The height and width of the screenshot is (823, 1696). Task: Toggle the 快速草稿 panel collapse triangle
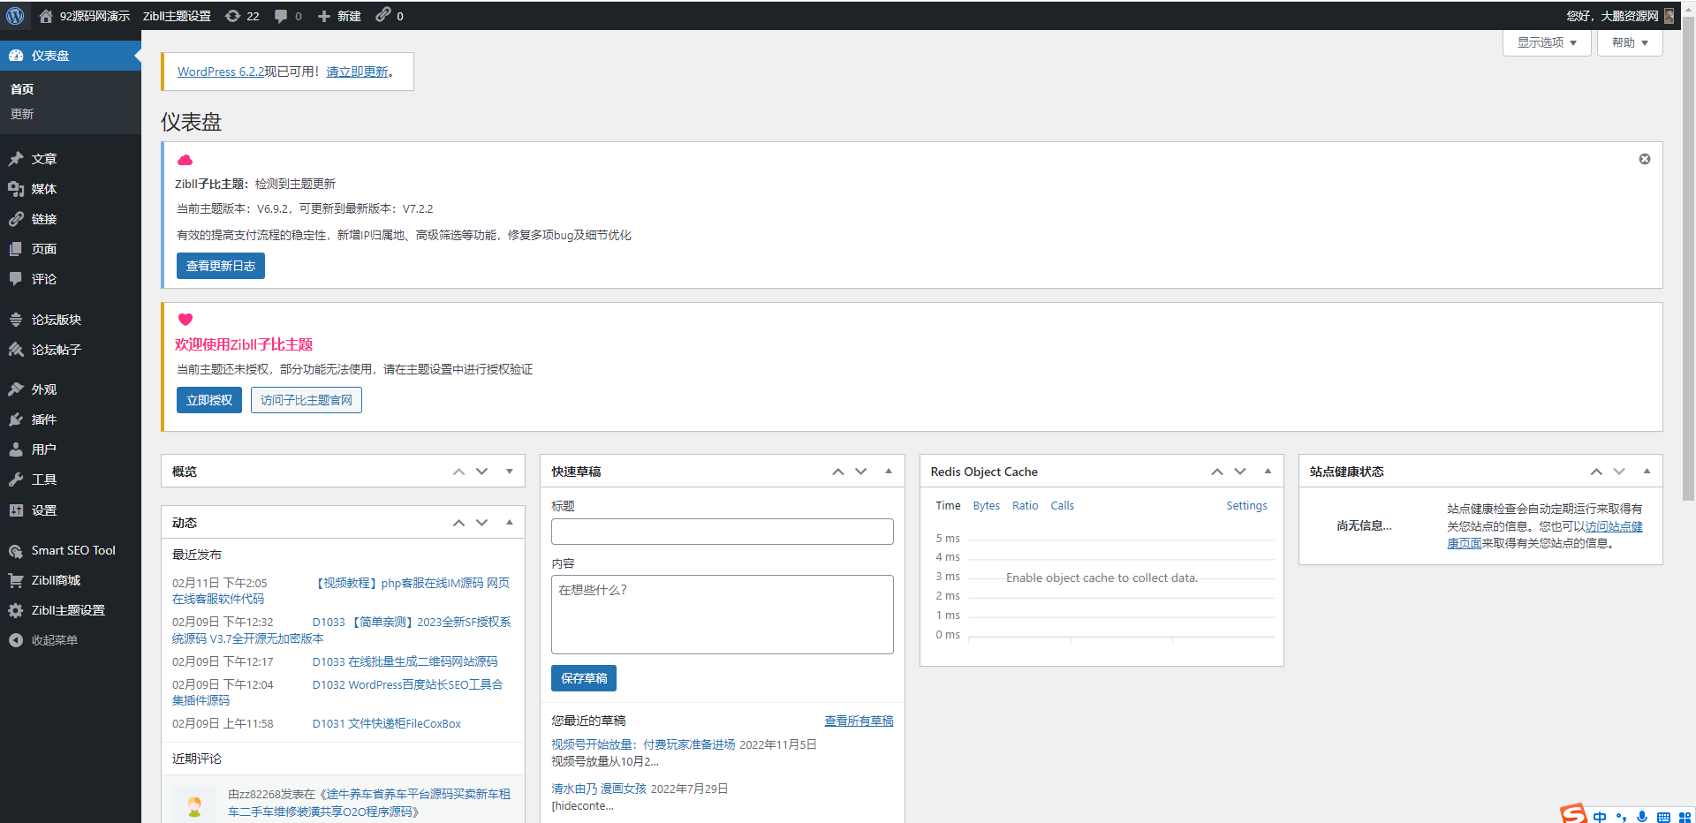click(x=889, y=472)
